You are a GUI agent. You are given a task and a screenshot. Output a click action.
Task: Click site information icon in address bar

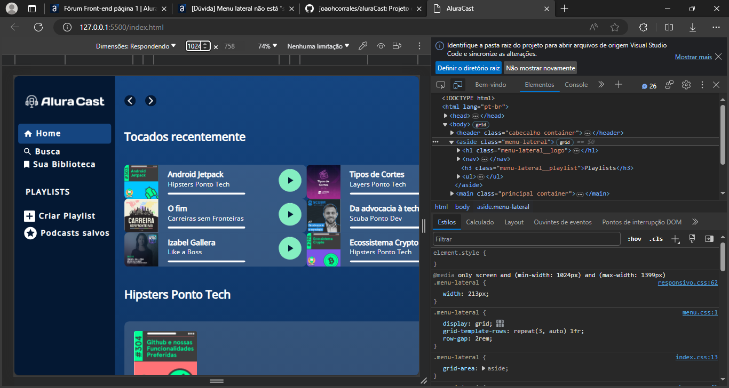point(67,27)
